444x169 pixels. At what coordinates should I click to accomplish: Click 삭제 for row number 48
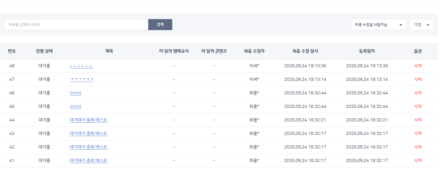[x=418, y=66]
